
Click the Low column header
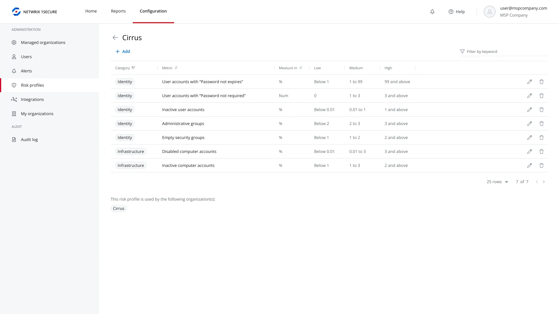click(x=317, y=68)
